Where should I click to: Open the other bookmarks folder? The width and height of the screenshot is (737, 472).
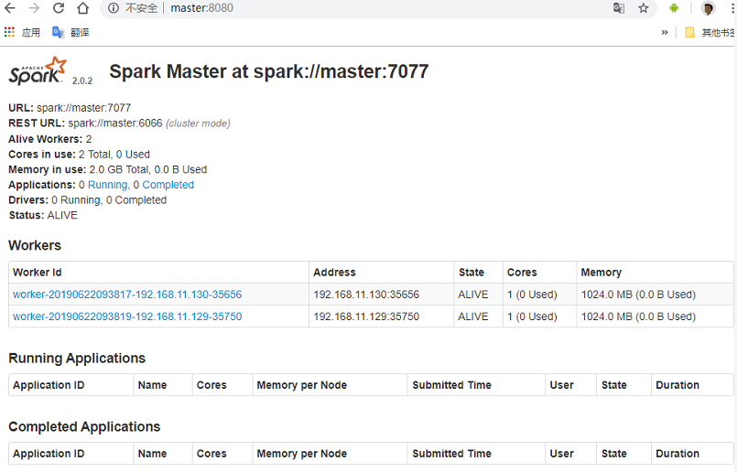[x=710, y=32]
